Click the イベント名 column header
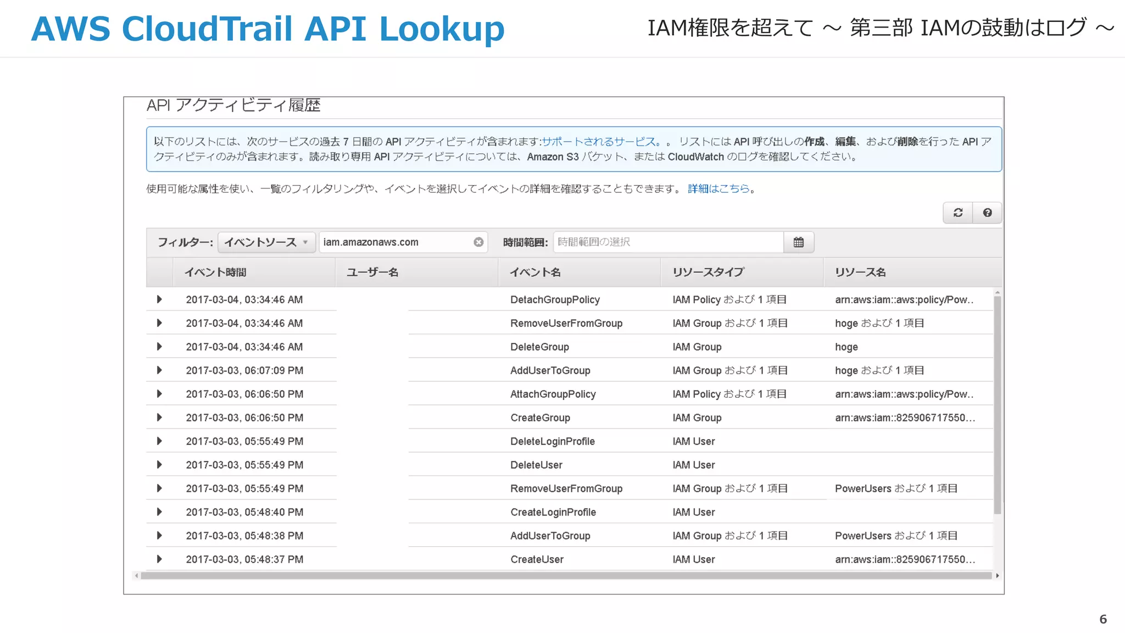Screen dimensions: 1125x633 [580, 273]
